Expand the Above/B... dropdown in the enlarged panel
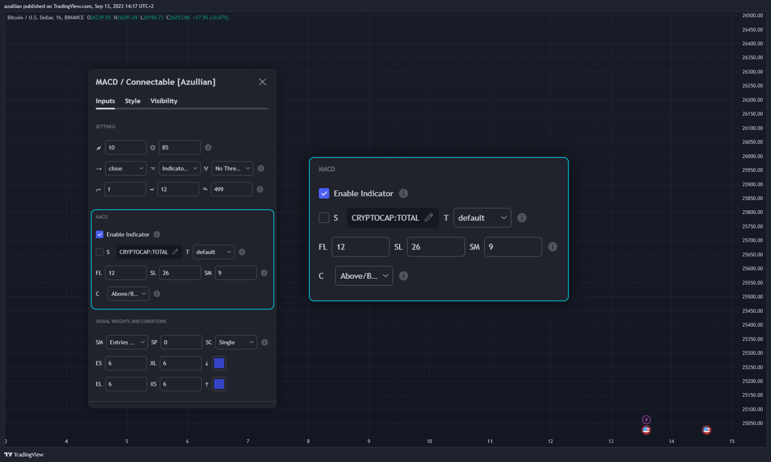Image resolution: width=771 pixels, height=462 pixels. point(364,276)
